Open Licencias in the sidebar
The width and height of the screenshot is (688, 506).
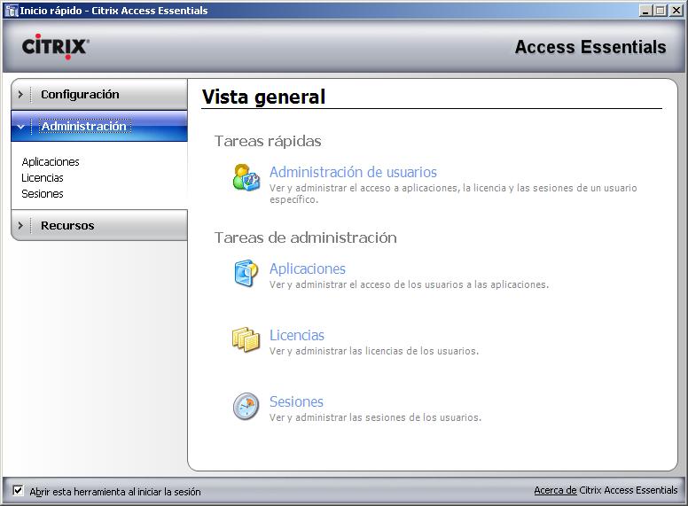click(43, 177)
